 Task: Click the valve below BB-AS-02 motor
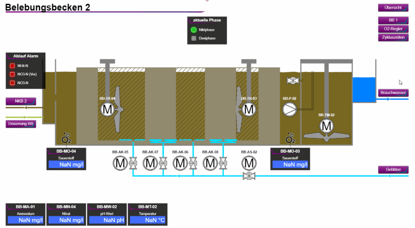point(249,176)
